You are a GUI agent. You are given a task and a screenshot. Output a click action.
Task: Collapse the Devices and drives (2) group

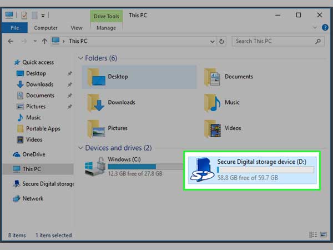(80, 148)
